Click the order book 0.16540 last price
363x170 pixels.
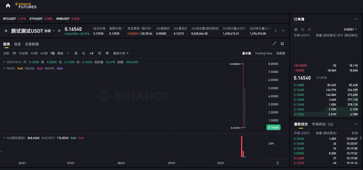tap(302, 78)
